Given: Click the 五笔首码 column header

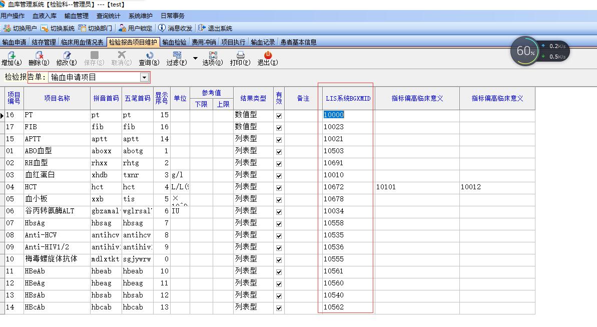Looking at the screenshot, I should point(138,98).
